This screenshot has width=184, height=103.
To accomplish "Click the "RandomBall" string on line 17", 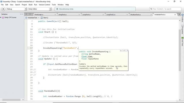I will (70, 48).
